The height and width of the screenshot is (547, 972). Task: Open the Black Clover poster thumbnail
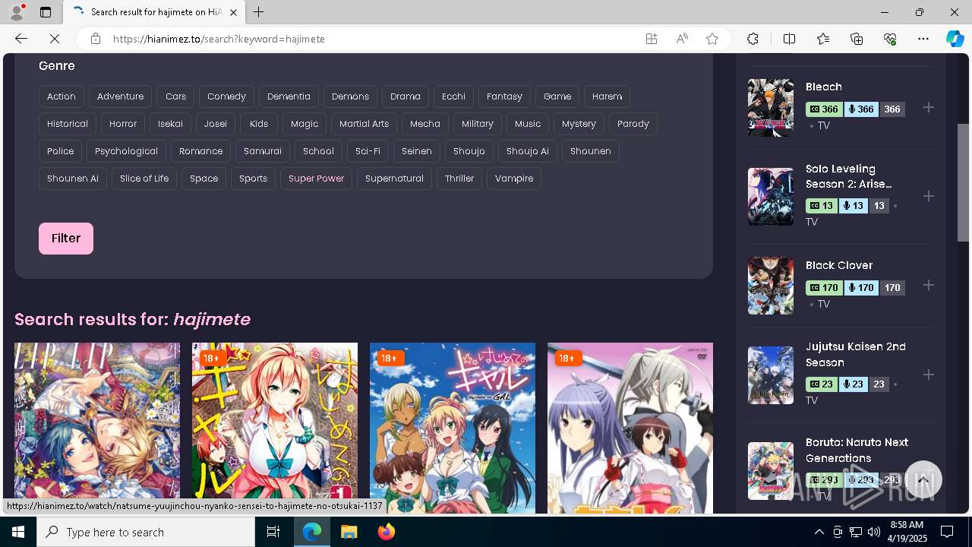point(771,286)
